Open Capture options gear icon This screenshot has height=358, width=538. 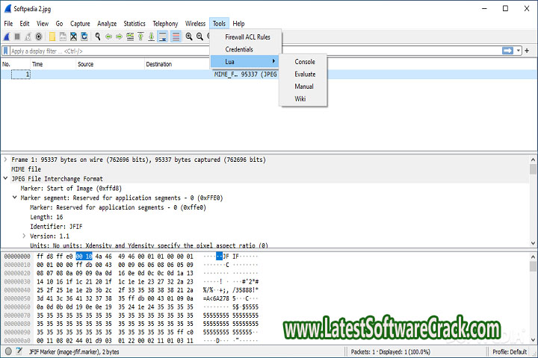point(39,37)
